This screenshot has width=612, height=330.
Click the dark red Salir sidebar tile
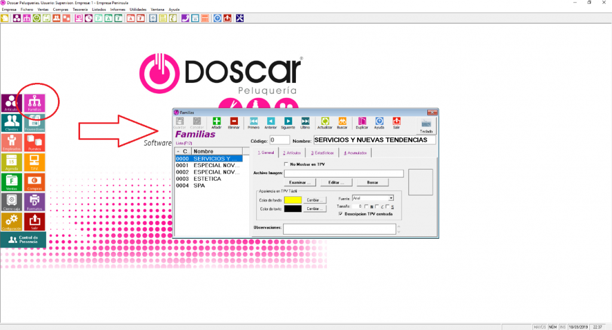click(34, 221)
